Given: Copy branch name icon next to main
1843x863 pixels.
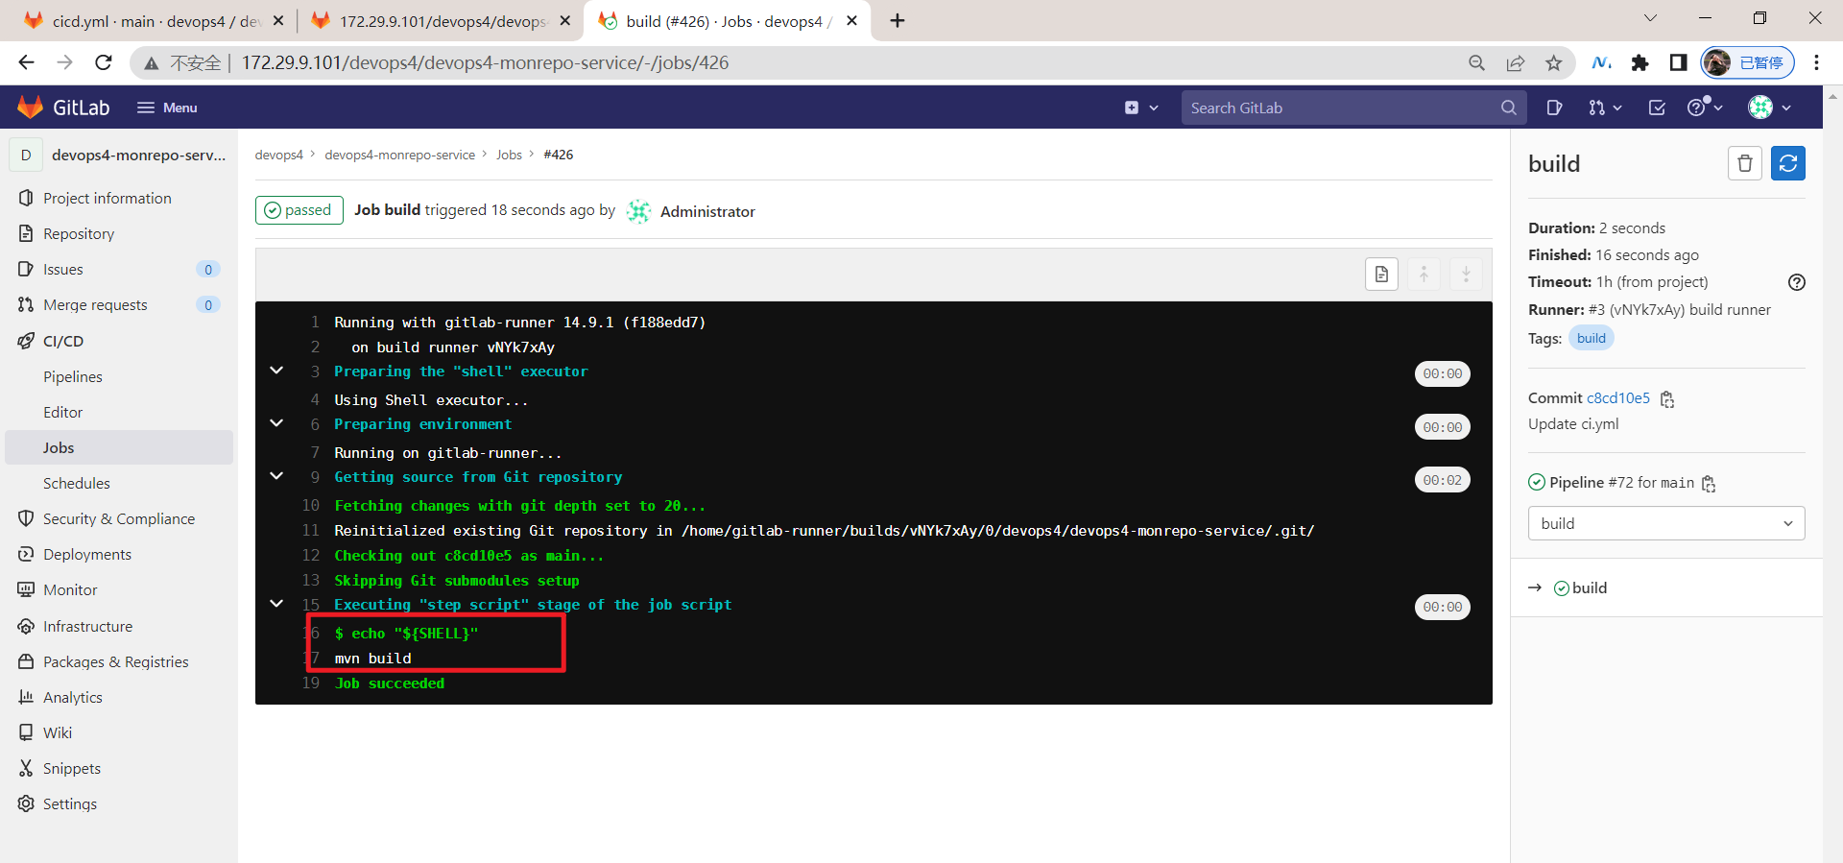Looking at the screenshot, I should tap(1709, 484).
